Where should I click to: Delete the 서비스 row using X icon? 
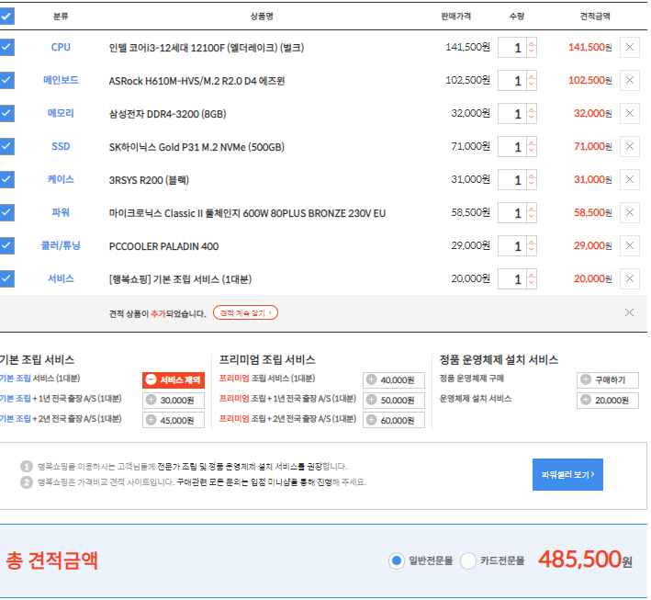pyautogui.click(x=629, y=278)
